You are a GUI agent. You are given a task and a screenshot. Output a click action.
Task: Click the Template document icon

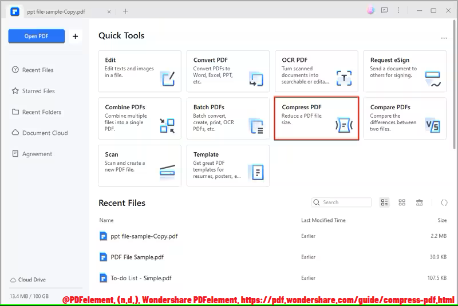pos(256,172)
